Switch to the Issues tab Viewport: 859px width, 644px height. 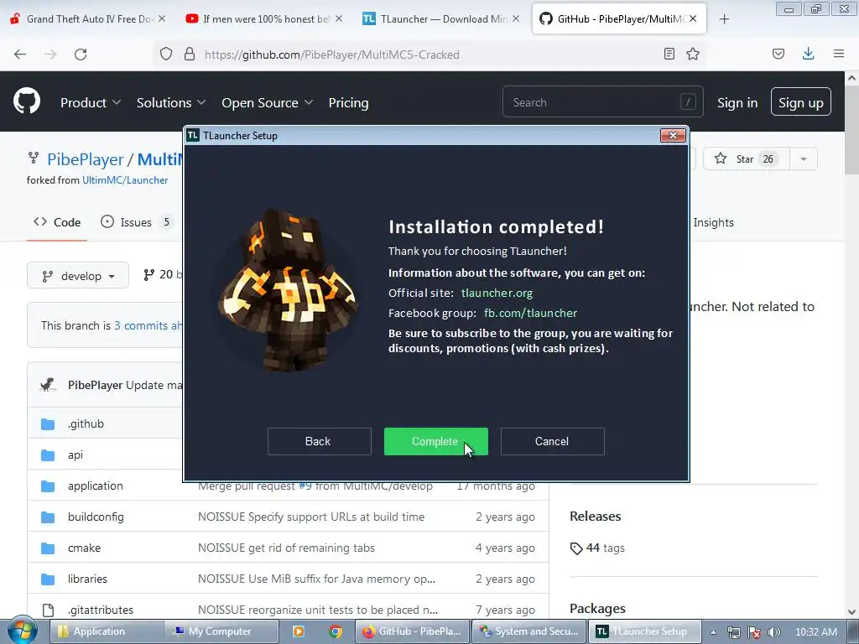[137, 222]
